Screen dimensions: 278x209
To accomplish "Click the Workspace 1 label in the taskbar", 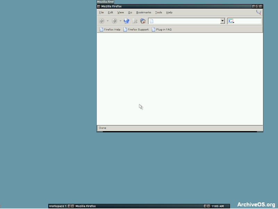I will coord(58,206).
